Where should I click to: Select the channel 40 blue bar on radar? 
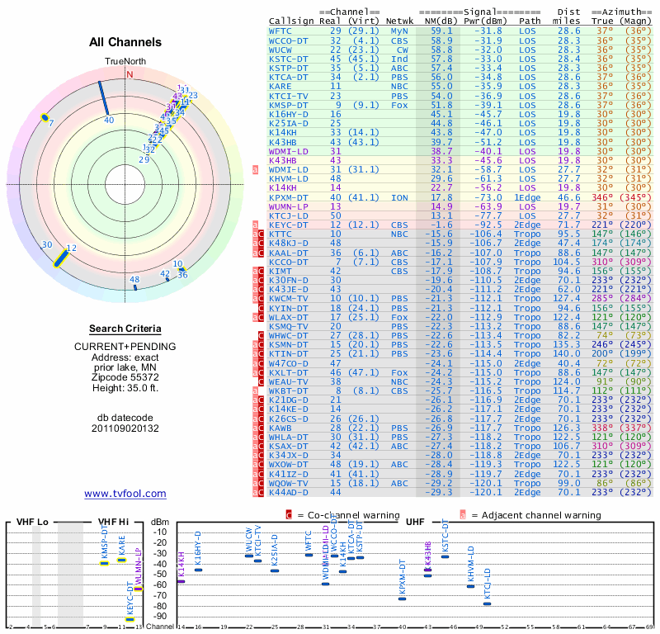105,99
